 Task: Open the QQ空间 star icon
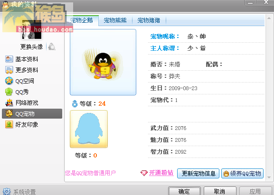pos(9,81)
